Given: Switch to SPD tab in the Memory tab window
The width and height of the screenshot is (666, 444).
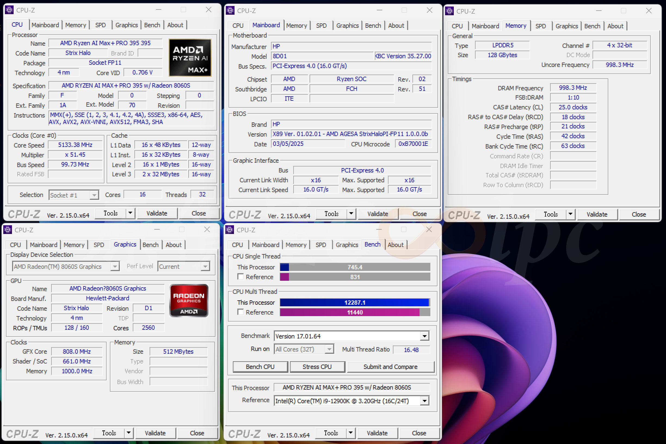Looking at the screenshot, I should click(x=541, y=26).
